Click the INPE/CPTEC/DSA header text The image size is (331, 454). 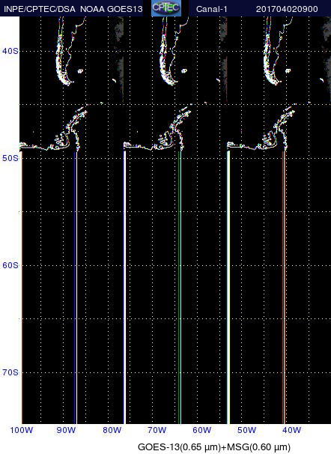tap(40, 9)
